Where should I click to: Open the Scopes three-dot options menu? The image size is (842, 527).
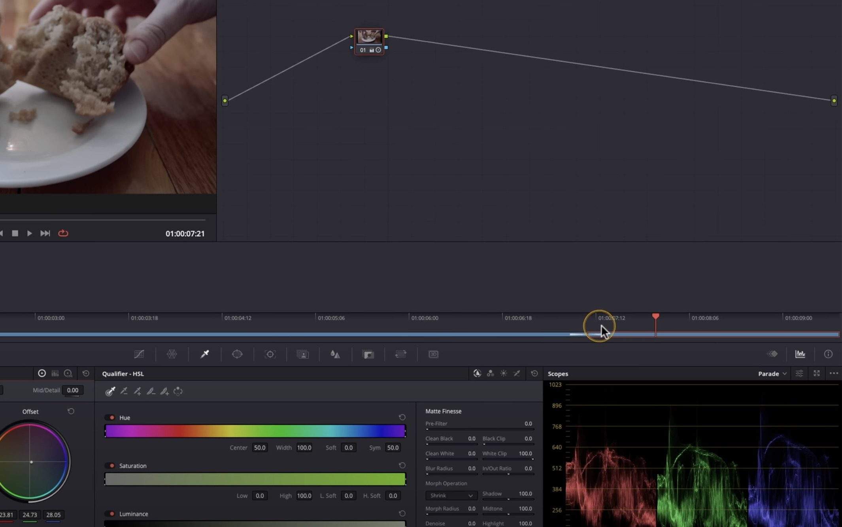[834, 373]
